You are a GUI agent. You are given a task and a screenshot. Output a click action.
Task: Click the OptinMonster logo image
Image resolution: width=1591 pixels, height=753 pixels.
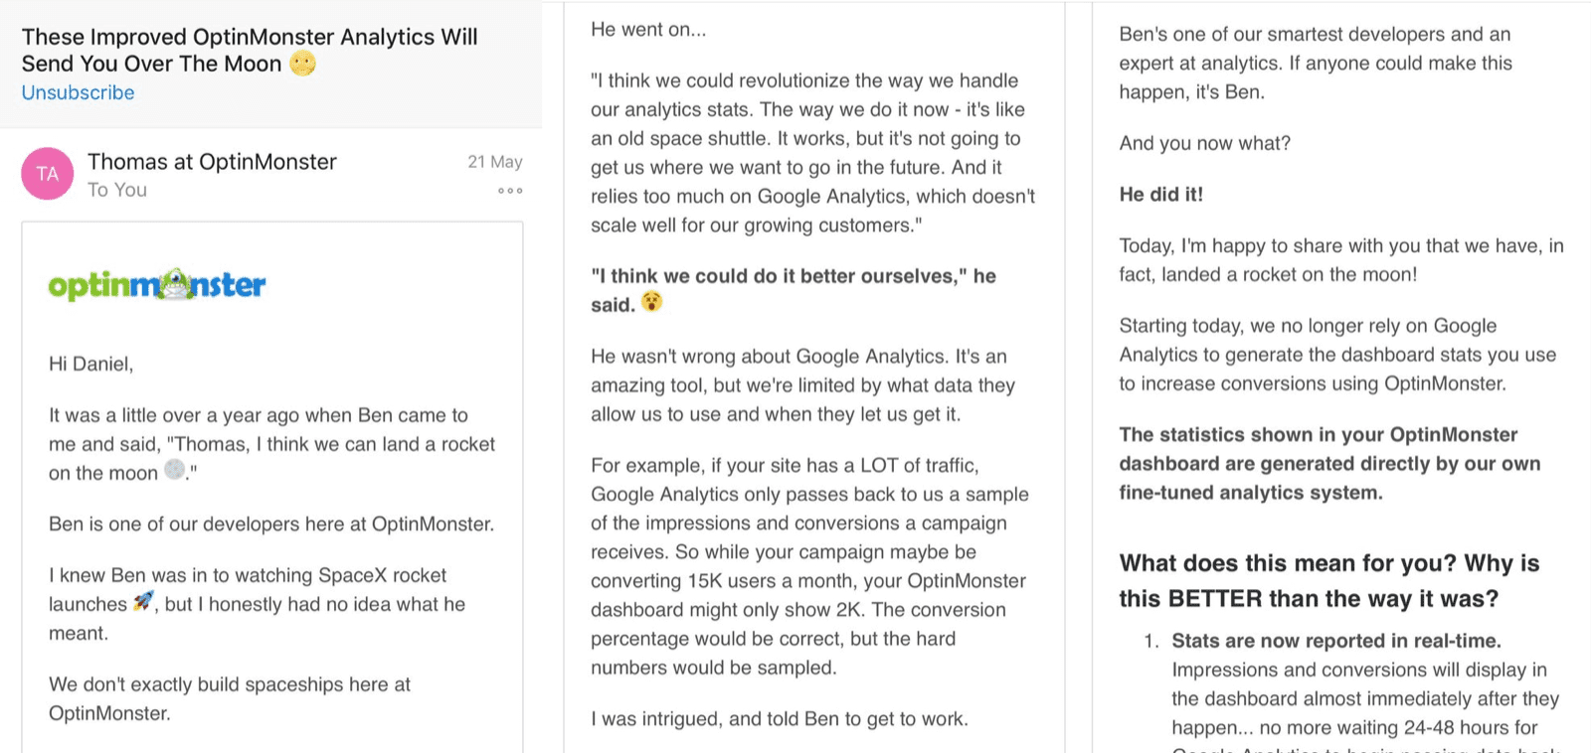coord(157,285)
